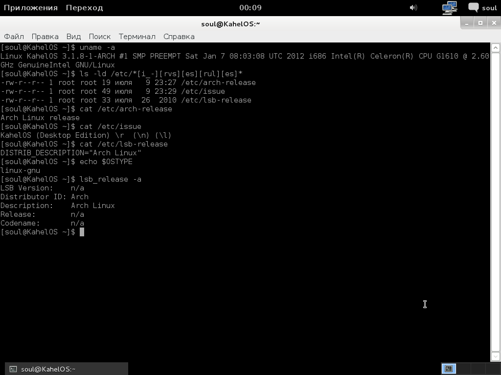This screenshot has height=375, width=501.
Task: Click the 'LSB Version: n/a' line
Action: click(42, 188)
